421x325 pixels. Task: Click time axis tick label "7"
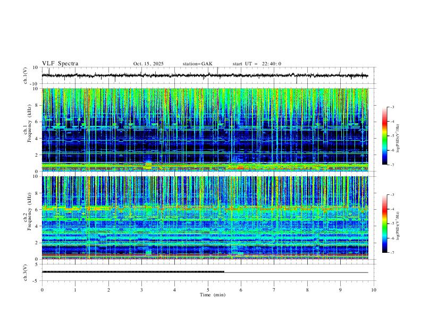[274, 290]
